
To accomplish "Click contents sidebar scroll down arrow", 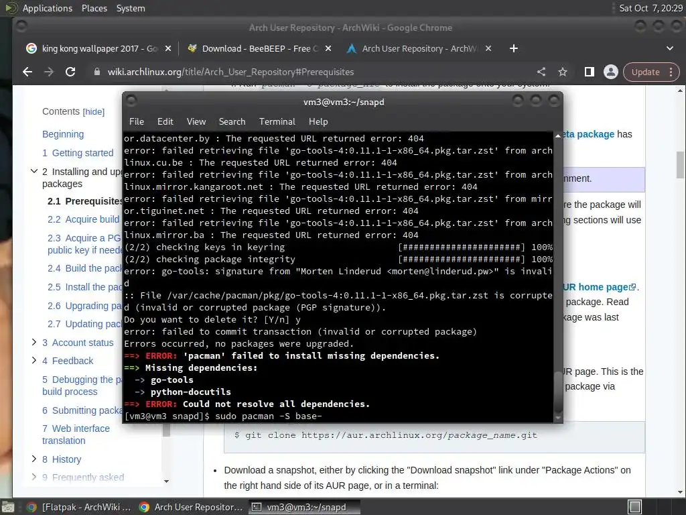I will pos(166,481).
